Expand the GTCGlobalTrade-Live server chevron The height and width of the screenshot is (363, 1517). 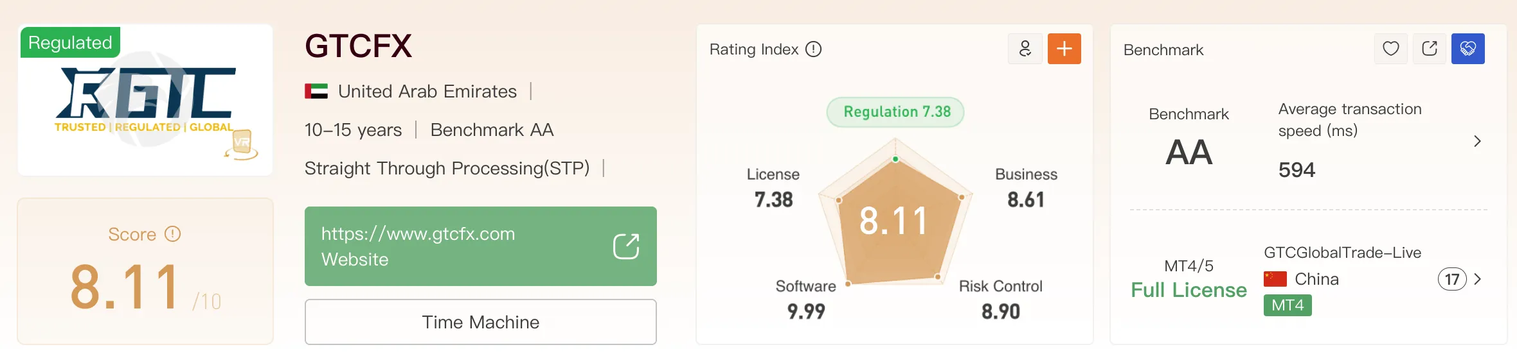coord(1477,279)
